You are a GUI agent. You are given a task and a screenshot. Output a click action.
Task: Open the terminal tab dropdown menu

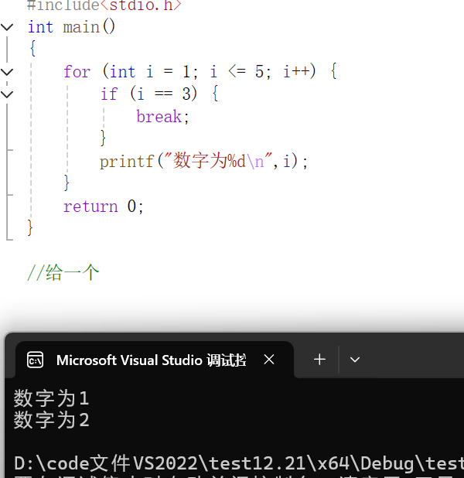[354, 360]
